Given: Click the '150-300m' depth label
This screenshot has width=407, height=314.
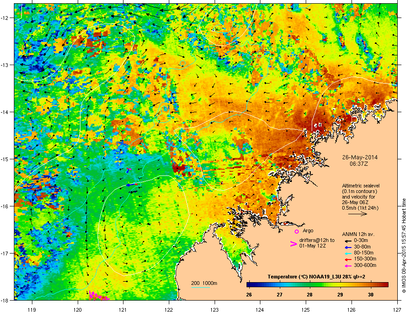Looking at the screenshot, I should [365, 259].
